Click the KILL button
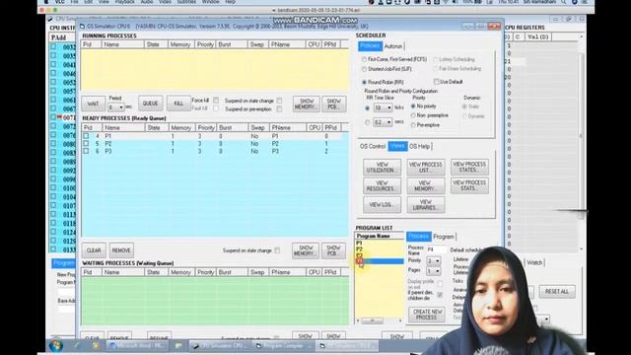This screenshot has width=631, height=355. pos(178,104)
